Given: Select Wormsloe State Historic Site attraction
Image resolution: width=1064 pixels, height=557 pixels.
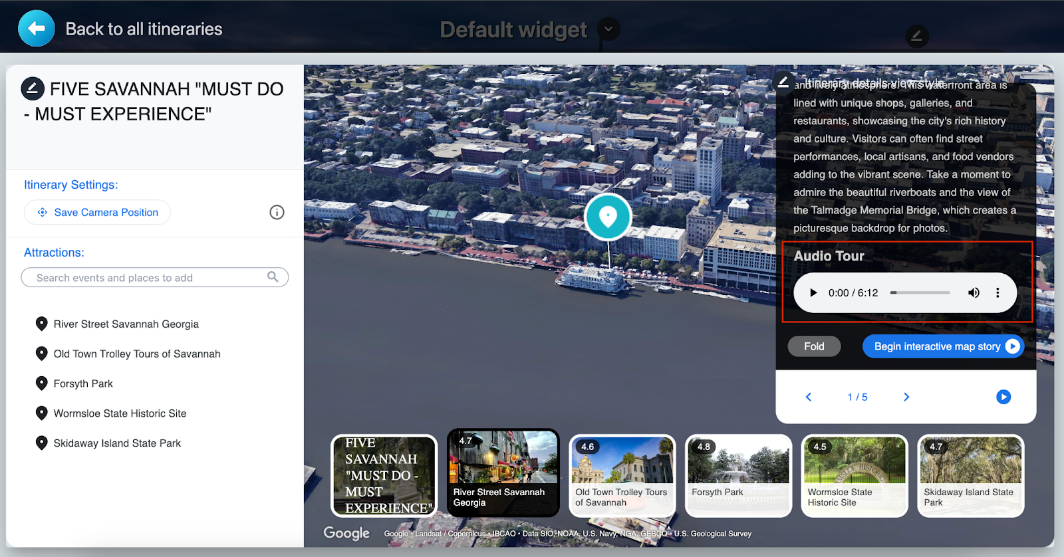Looking at the screenshot, I should pos(120,413).
